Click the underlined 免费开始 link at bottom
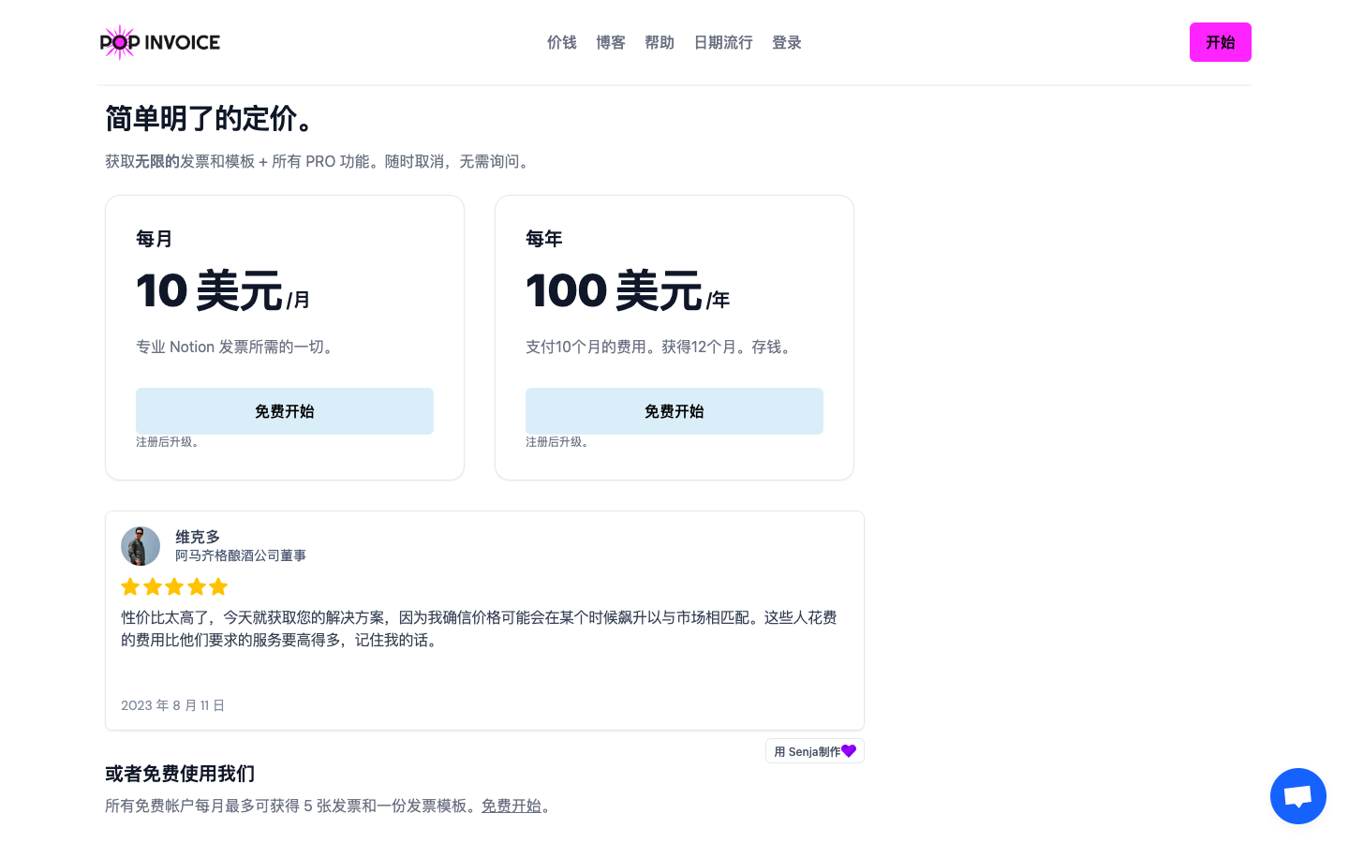 point(511,806)
